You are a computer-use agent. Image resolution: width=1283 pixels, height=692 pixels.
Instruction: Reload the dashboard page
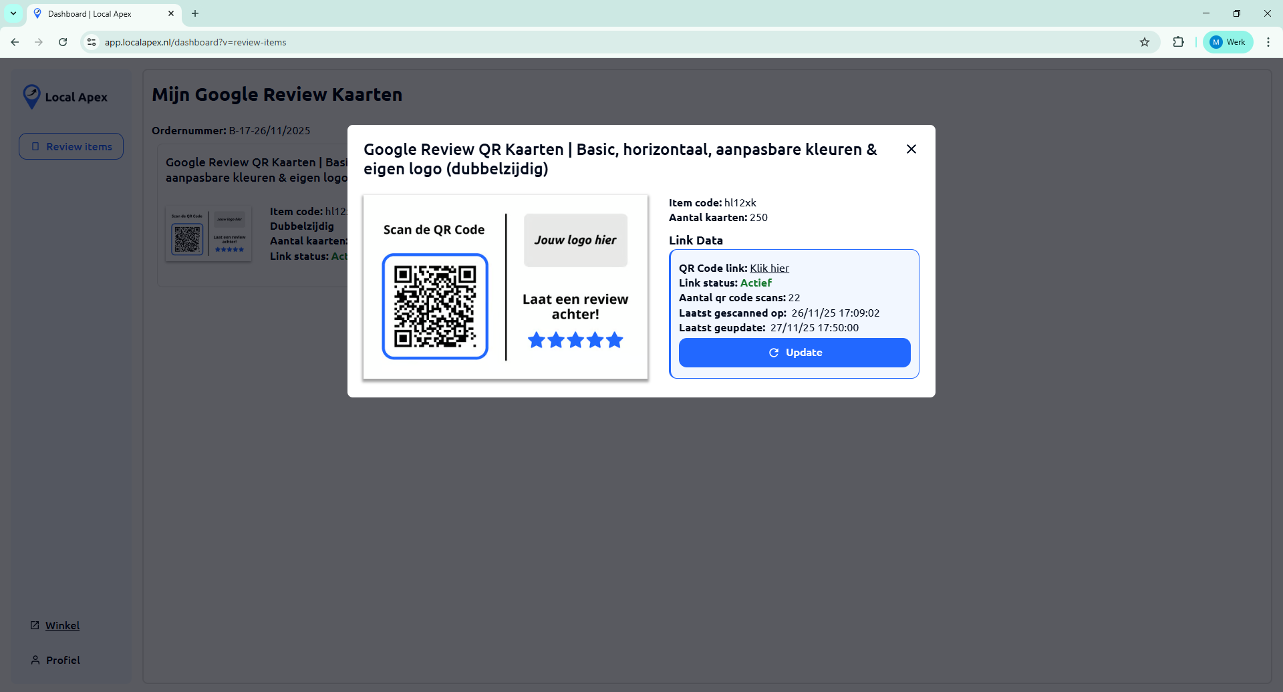coord(62,41)
